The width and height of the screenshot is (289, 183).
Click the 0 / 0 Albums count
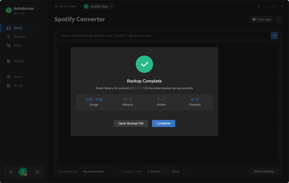pyautogui.click(x=128, y=99)
